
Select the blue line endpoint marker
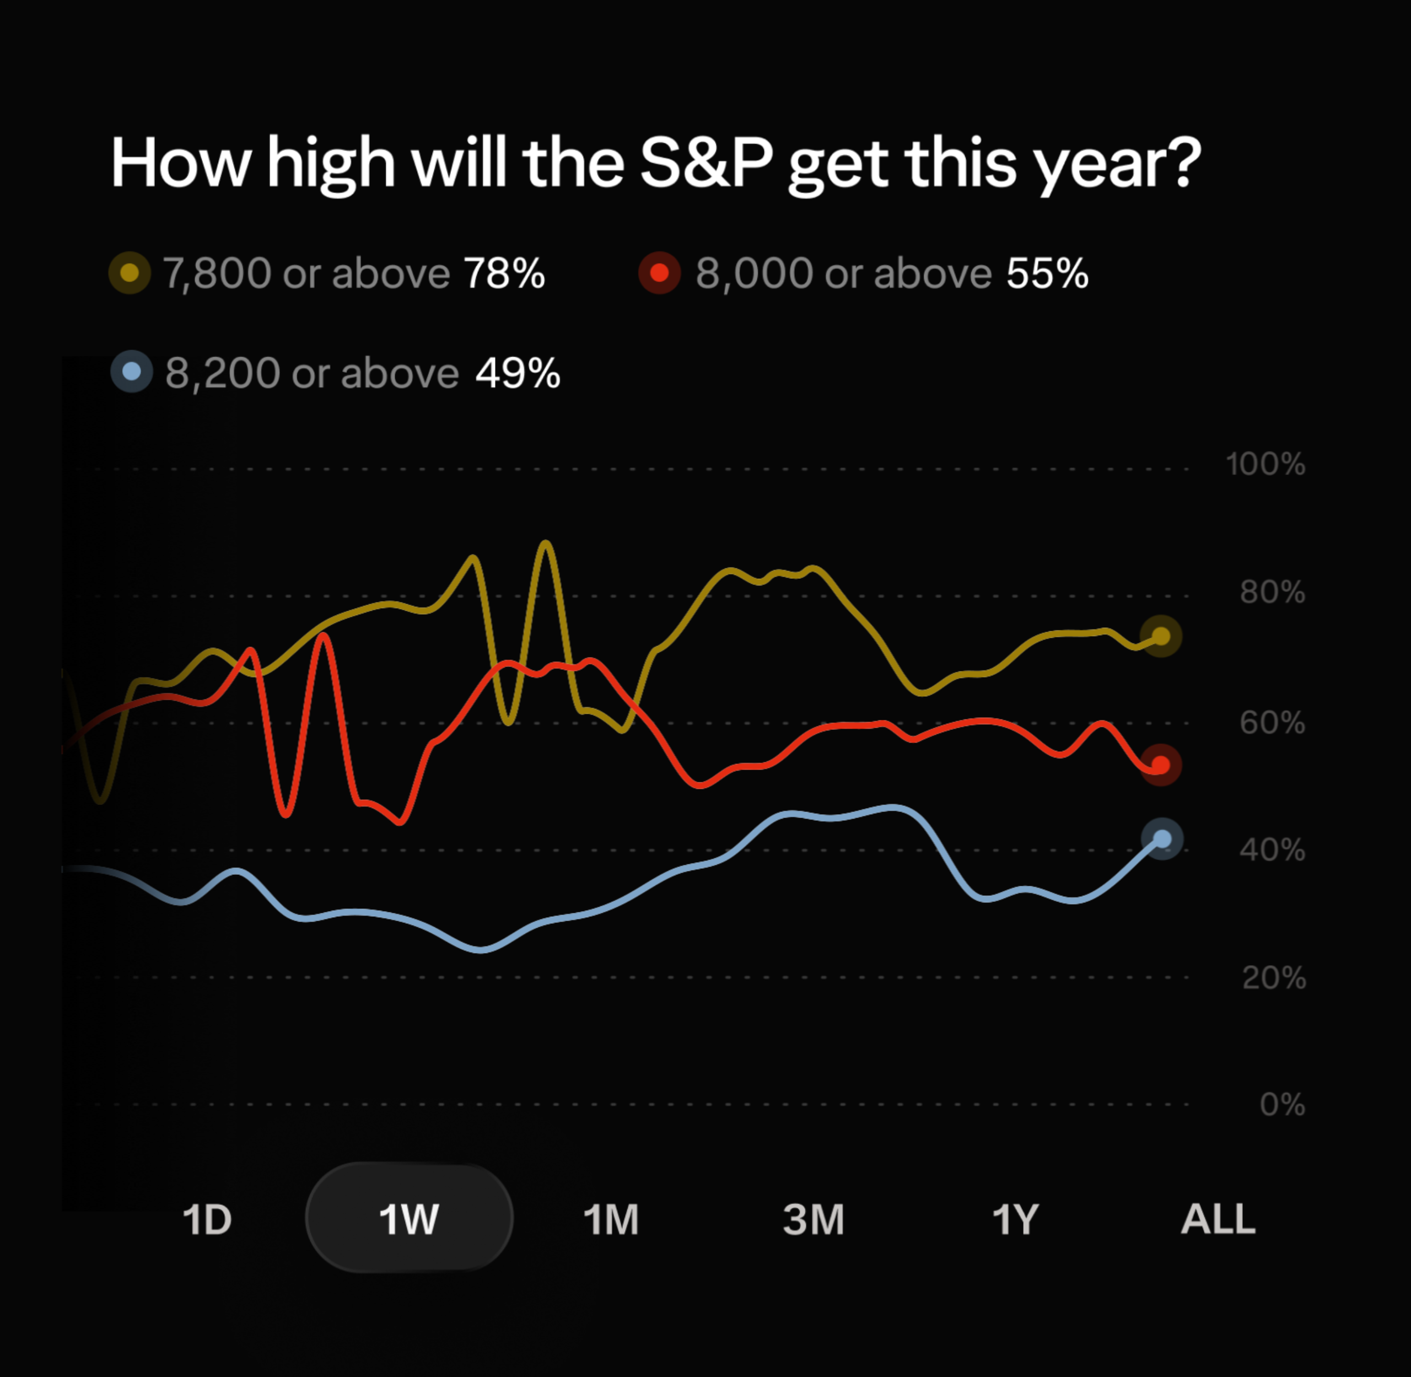pyautogui.click(x=1161, y=839)
